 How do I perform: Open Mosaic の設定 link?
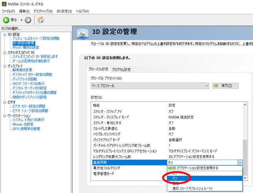click(23, 124)
